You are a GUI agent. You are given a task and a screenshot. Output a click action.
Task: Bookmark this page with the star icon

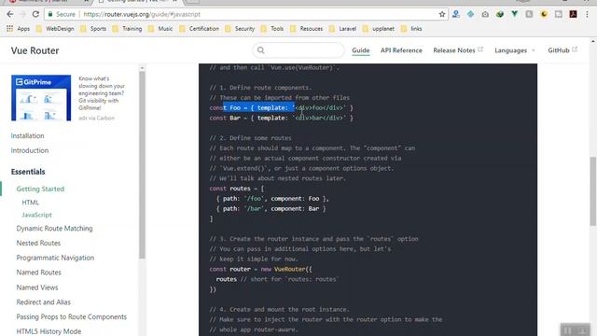pyautogui.click(x=442, y=14)
